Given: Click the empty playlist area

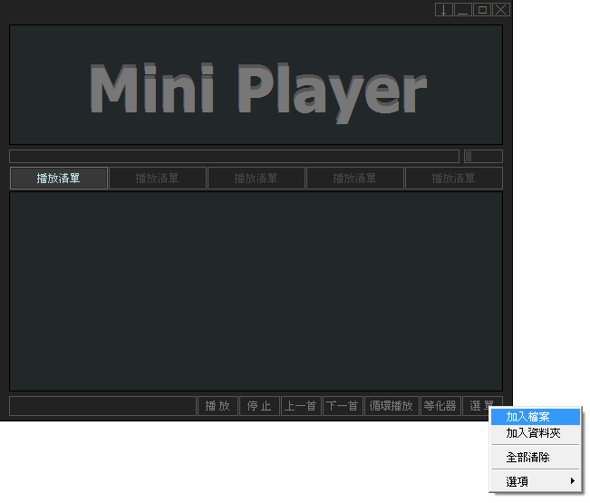Looking at the screenshot, I should coord(256,290).
